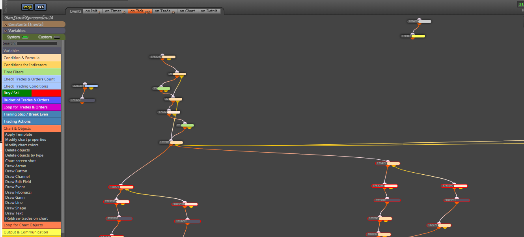This screenshot has height=237, width=524.
Task: Select Draw Text block
Action: [x=14, y=213]
